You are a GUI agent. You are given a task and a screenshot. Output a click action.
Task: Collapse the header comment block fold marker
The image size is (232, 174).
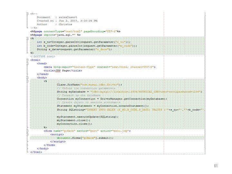(x=27, y=14)
